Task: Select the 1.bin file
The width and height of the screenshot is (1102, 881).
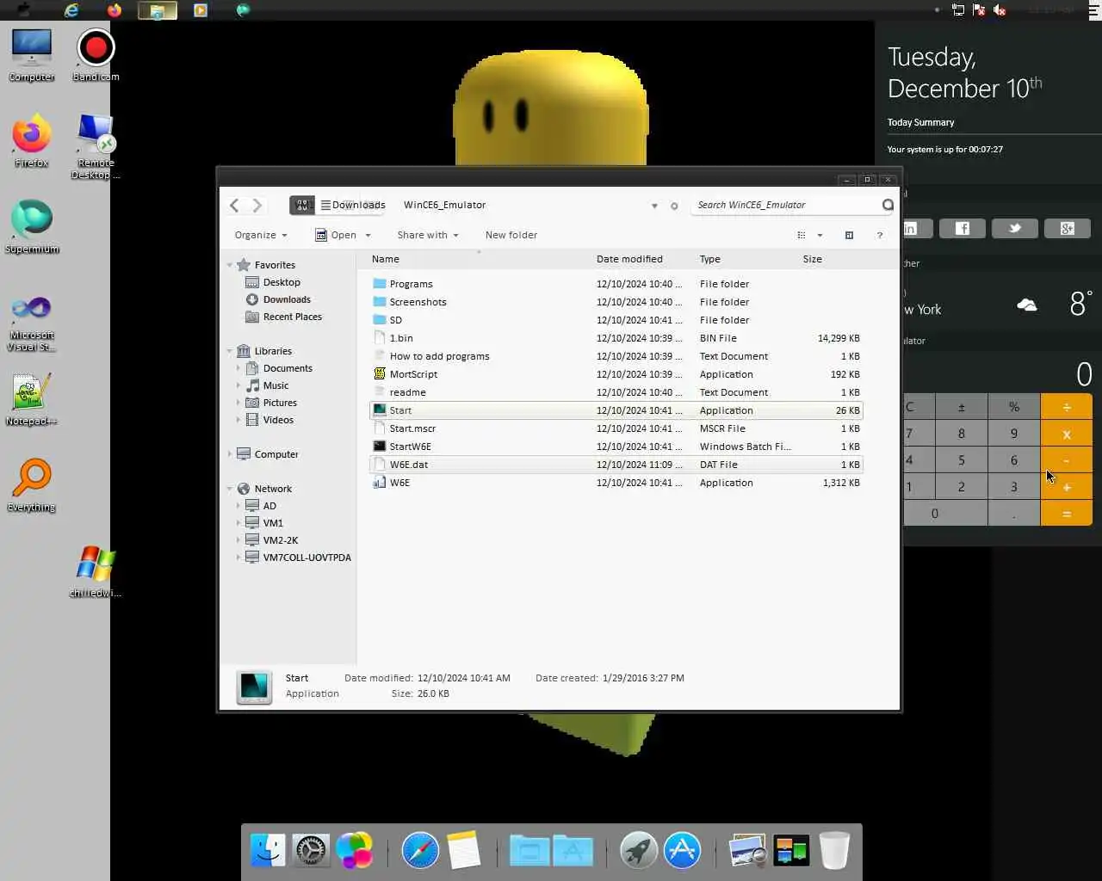Action: (x=616, y=338)
